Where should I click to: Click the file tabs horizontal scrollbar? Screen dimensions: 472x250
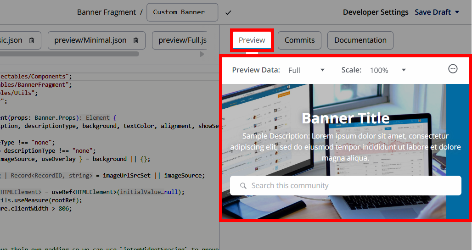click(x=69, y=54)
